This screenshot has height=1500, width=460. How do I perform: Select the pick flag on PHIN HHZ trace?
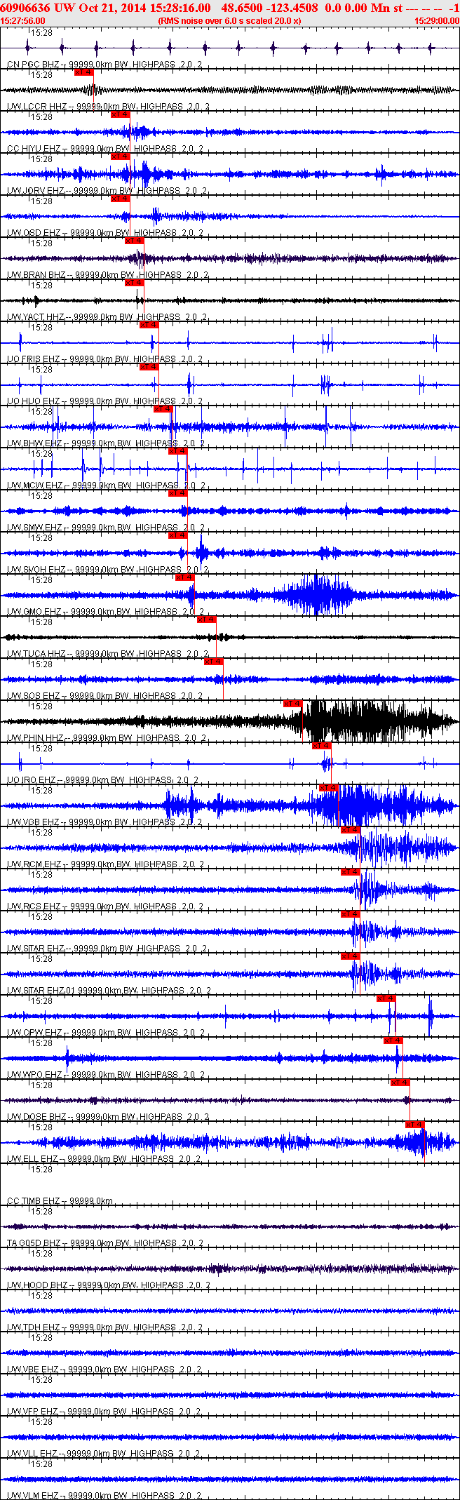pyautogui.click(x=292, y=704)
